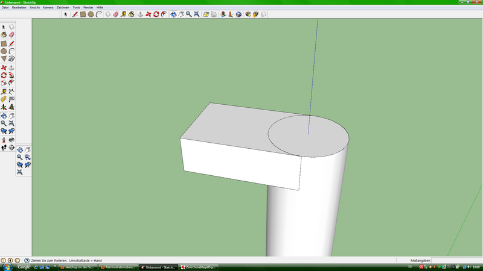Screen dimensions: 483x271
Task: Open the Datei menu
Action: (x=5, y=7)
